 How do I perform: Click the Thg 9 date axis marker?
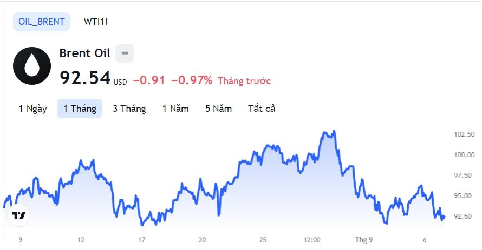(364, 240)
